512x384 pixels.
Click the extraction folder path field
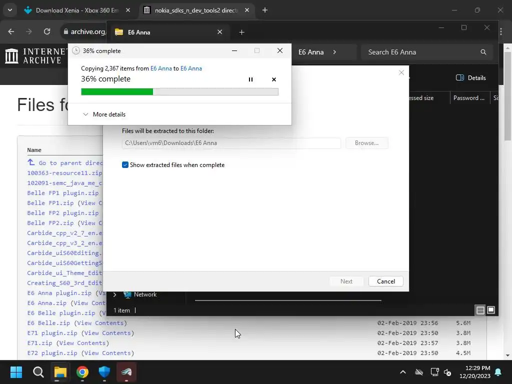231,143
